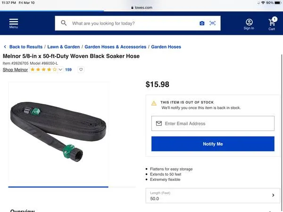This screenshot has width=283, height=212.
Task: Save item with the heart icon
Action: coord(81,70)
